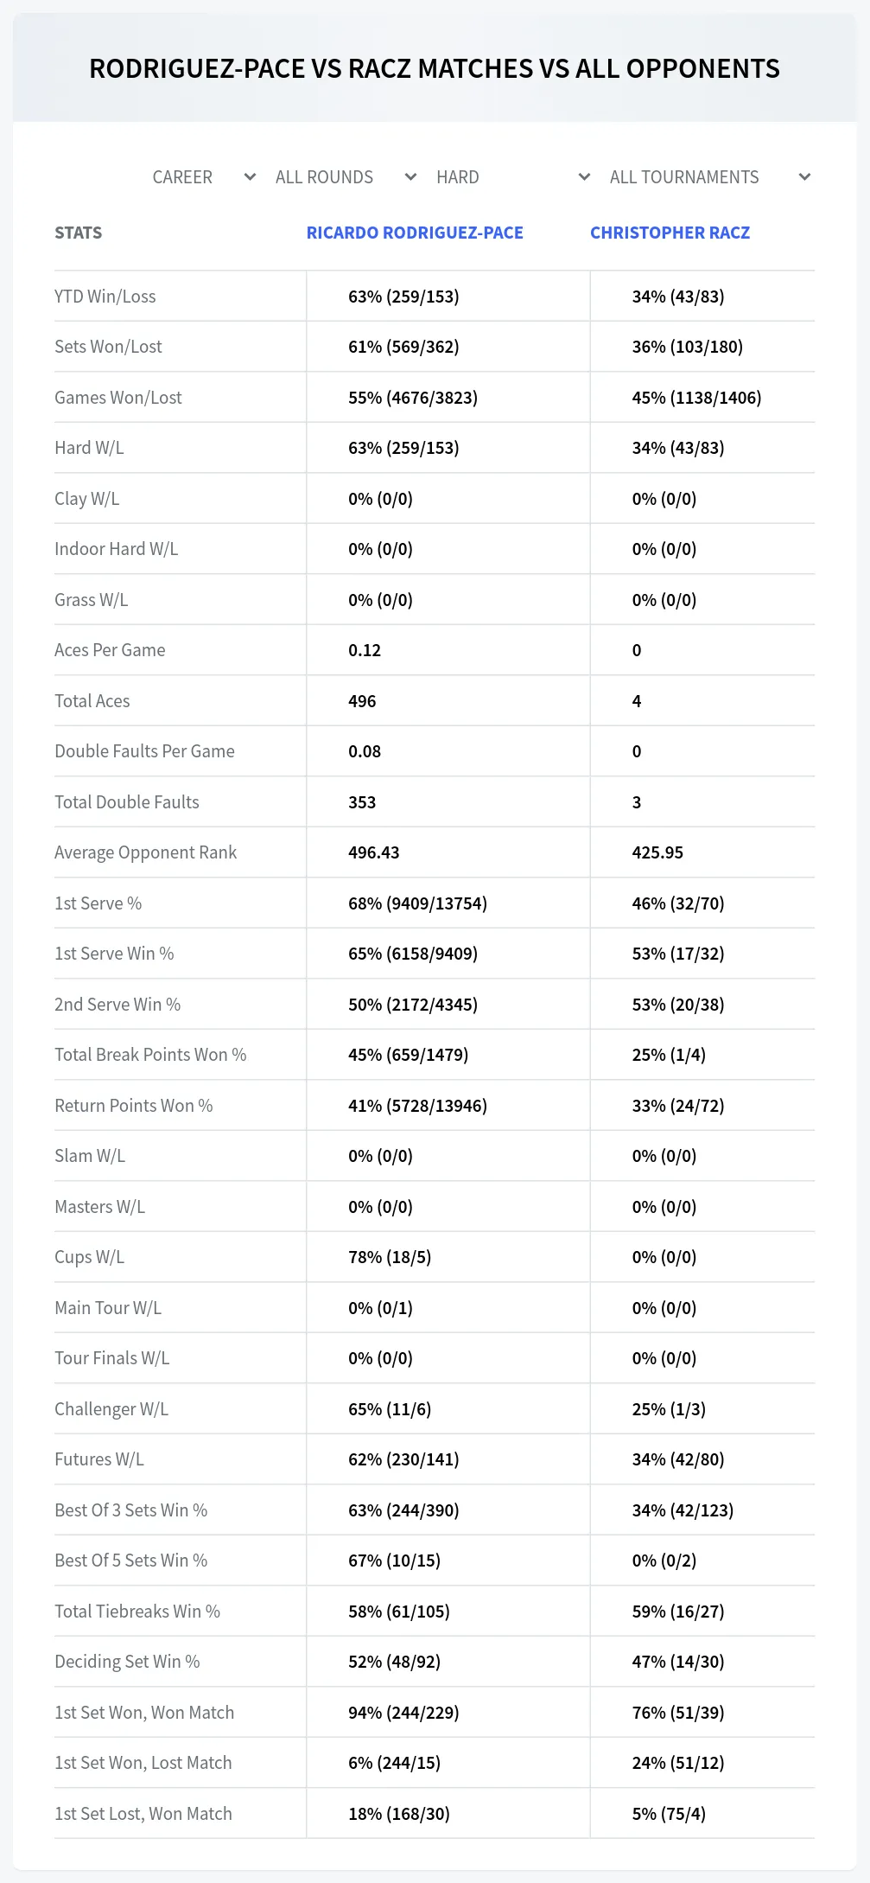Click the chevron arrow next to HARD
870x1883 pixels.
584,177
